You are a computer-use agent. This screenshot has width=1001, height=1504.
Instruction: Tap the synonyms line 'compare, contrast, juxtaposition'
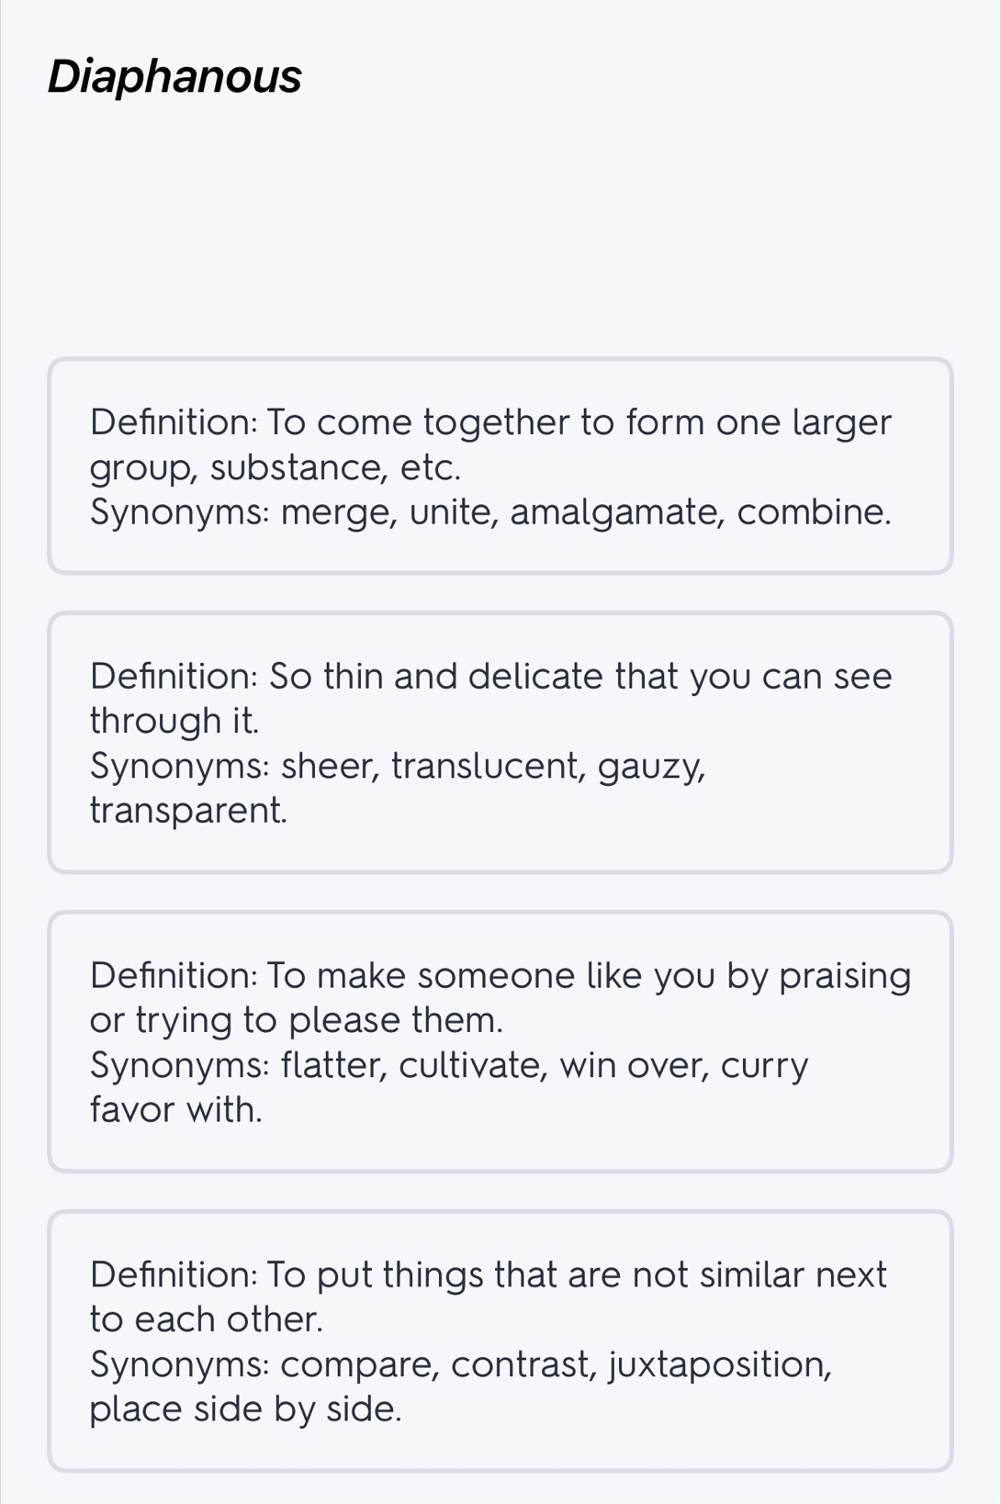pos(461,1386)
